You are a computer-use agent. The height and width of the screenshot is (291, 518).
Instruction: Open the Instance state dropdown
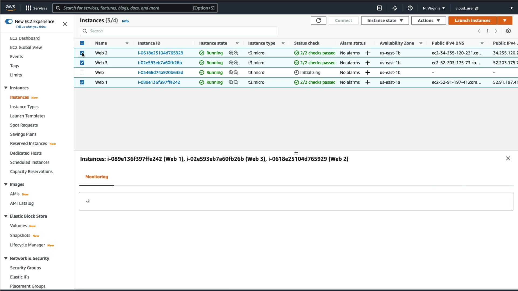pyautogui.click(x=385, y=20)
